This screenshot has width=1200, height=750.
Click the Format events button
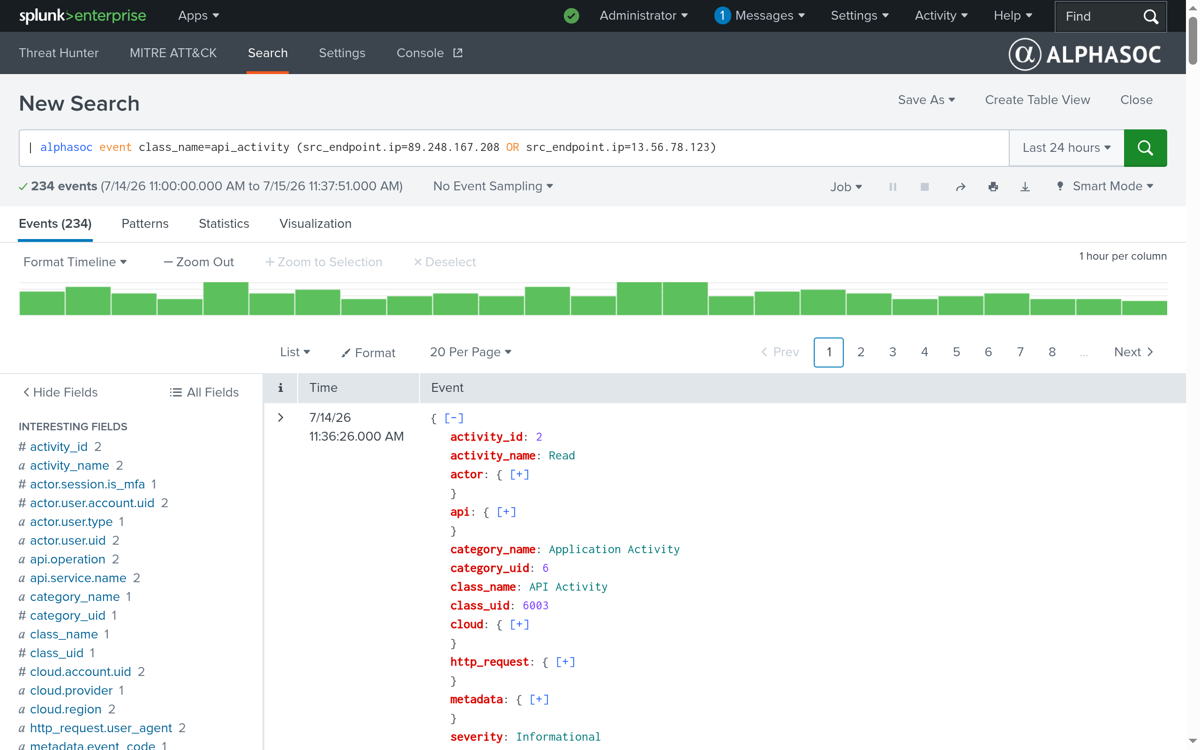(368, 352)
